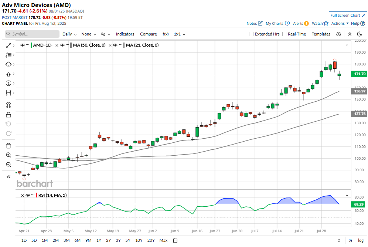Screen dimensions: 368x247
Task: Open the f(x) expressions menu
Action: pyautogui.click(x=166, y=34)
